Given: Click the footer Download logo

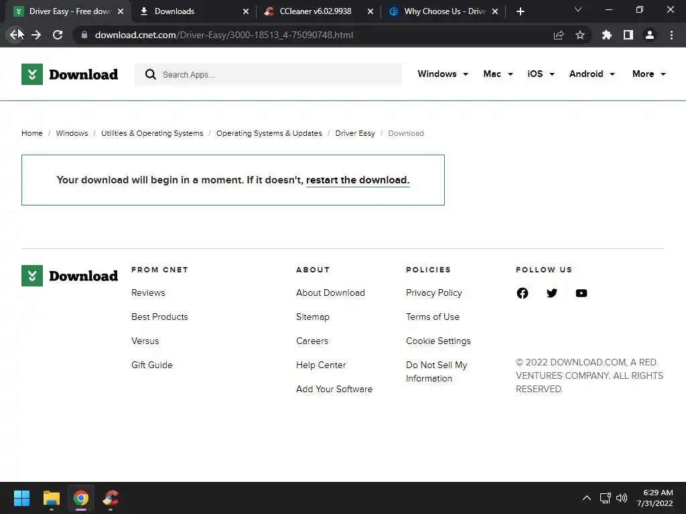Looking at the screenshot, I should point(70,276).
